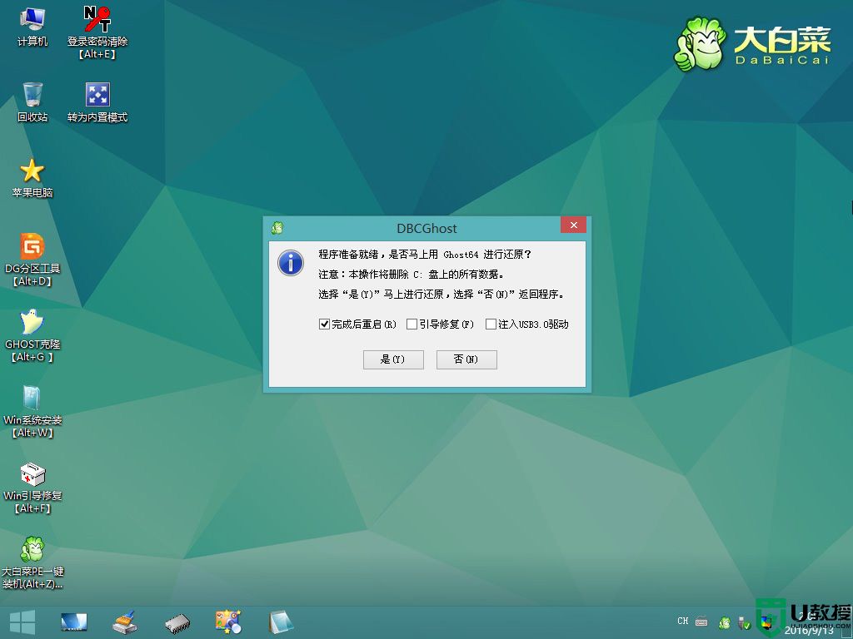Launch the DG分区工具 partition tool

[32, 260]
